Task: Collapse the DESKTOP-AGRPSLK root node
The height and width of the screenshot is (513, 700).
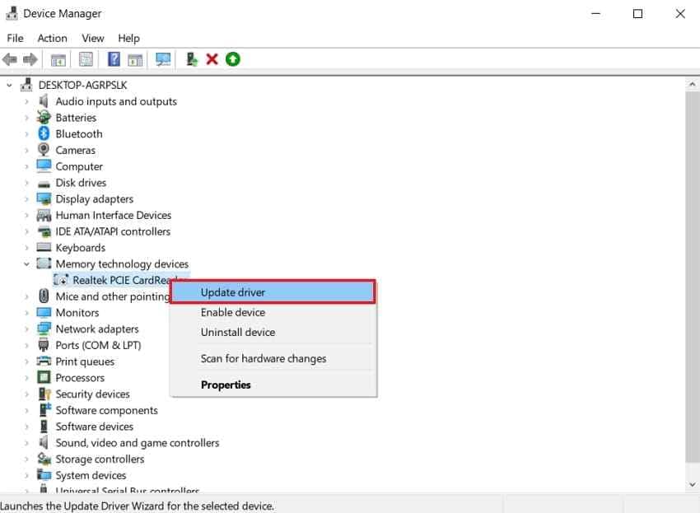Action: click(x=9, y=85)
